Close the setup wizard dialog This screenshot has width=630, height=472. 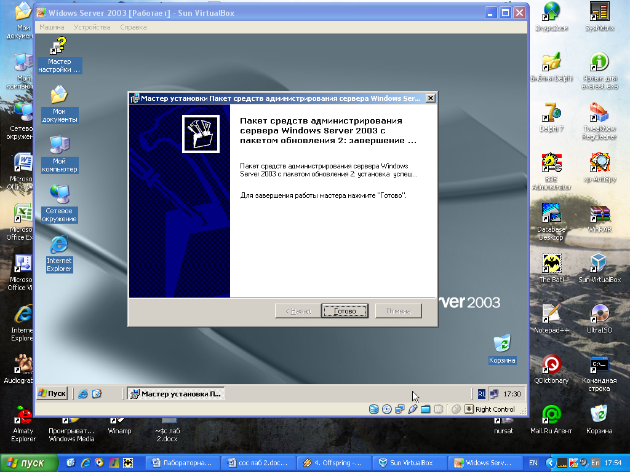430,98
